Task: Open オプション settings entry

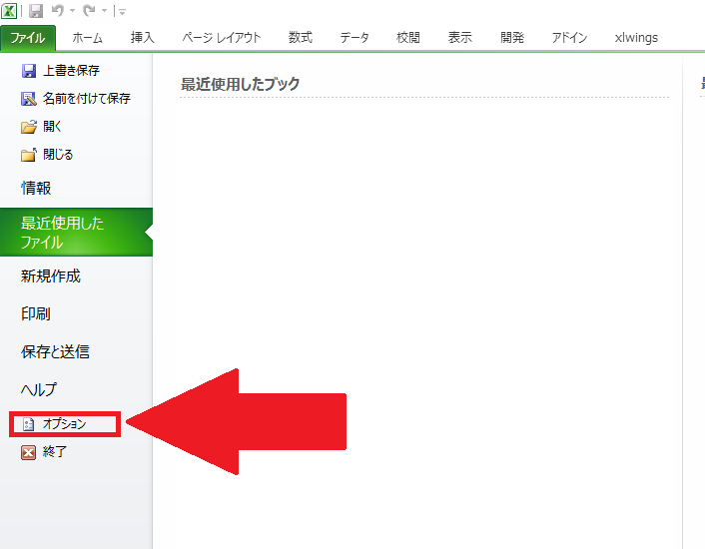Action: [64, 424]
